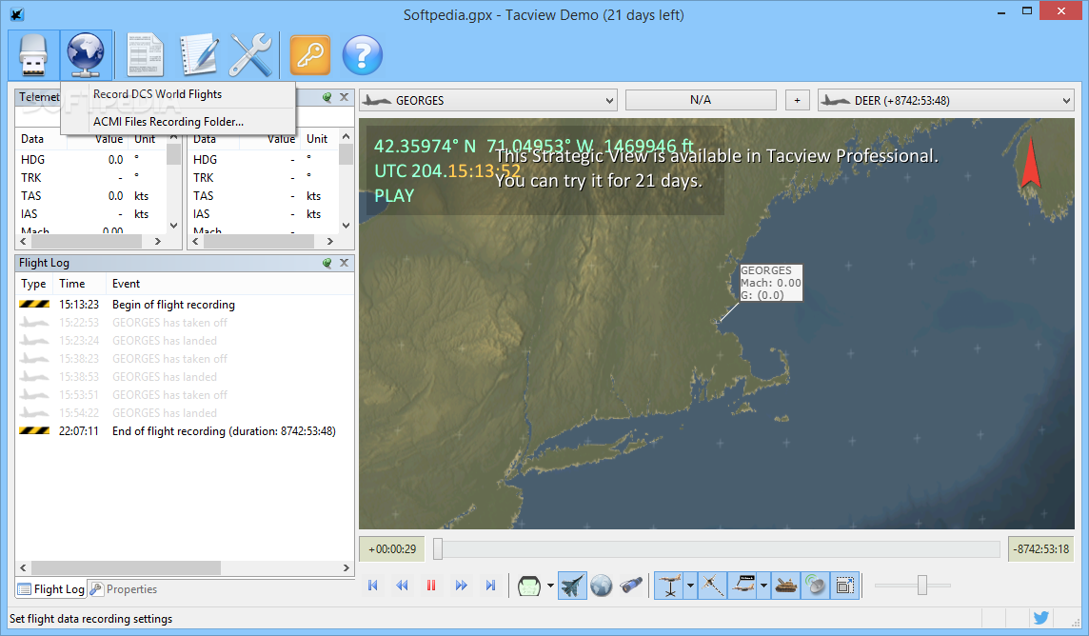Expand the cockpit view dropdown arrow
This screenshot has height=636, width=1089.
[x=550, y=586]
